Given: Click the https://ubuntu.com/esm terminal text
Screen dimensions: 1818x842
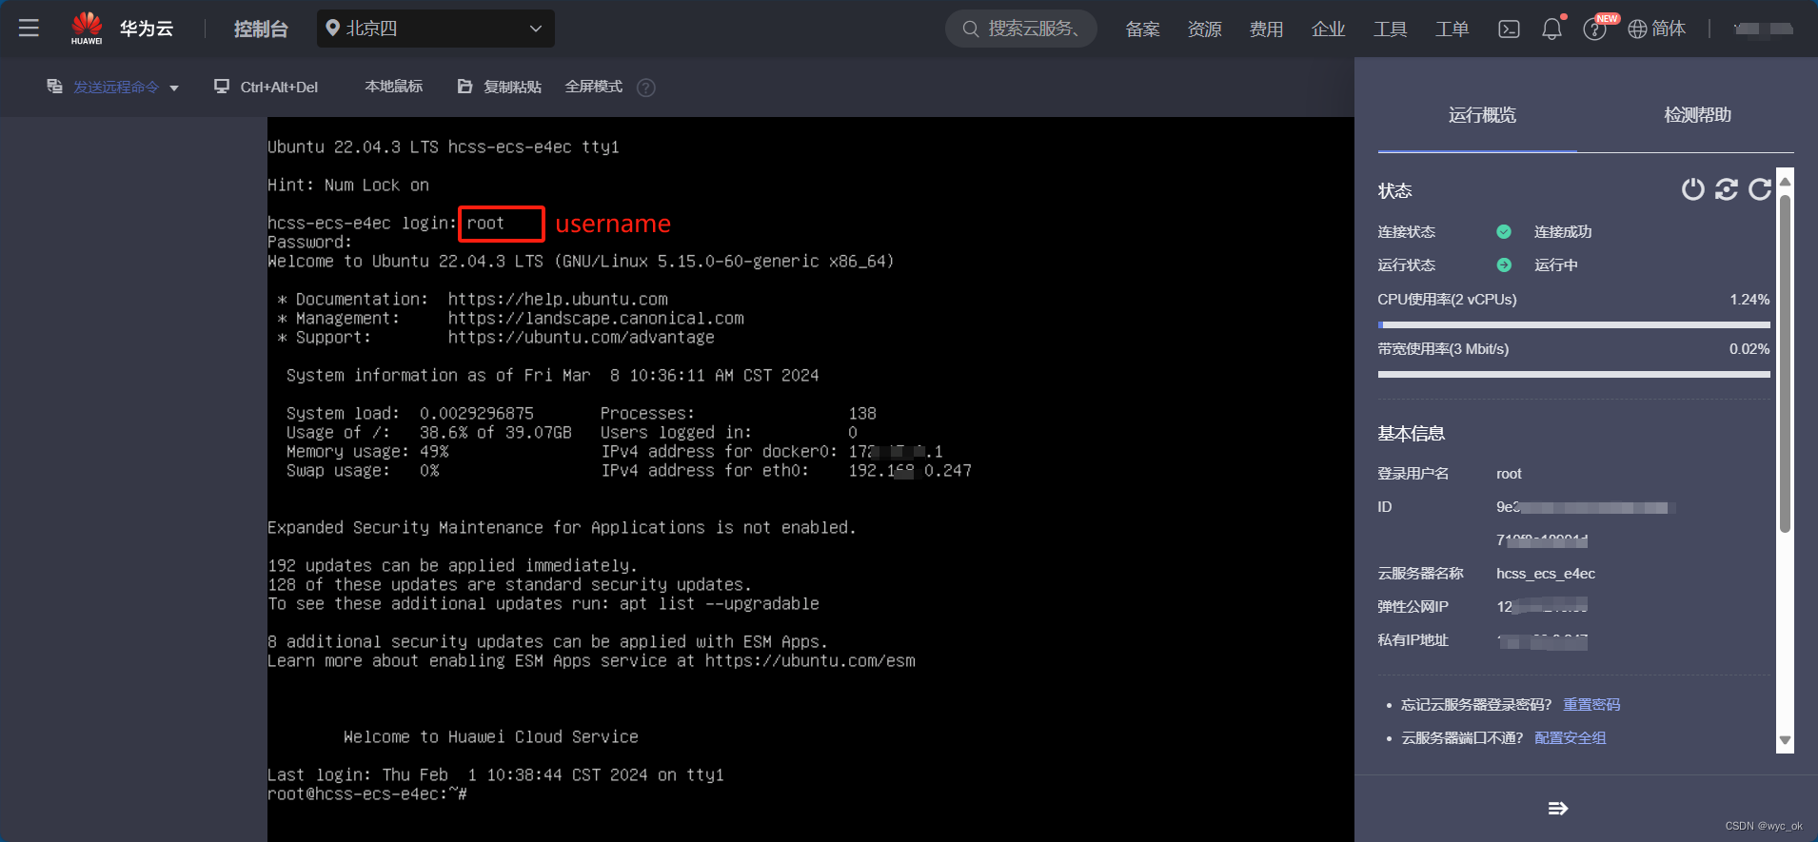Looking at the screenshot, I should pos(810,661).
